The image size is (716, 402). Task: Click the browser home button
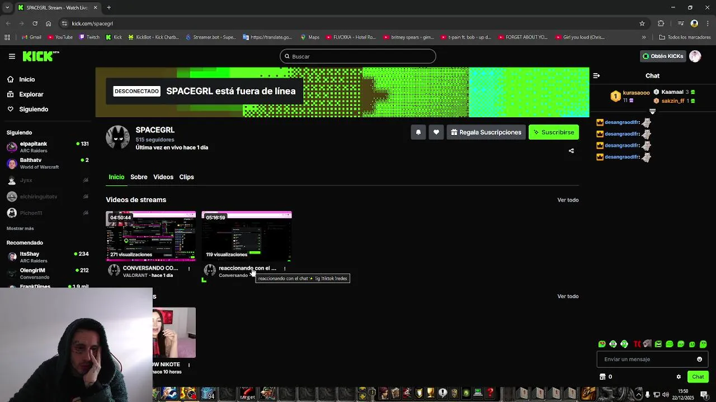49,23
